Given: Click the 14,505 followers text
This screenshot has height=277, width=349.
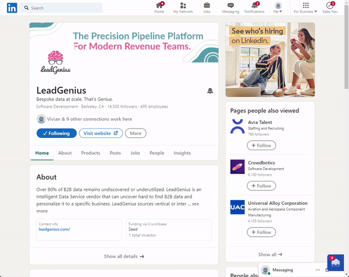Looking at the screenshot, I should (122, 106).
